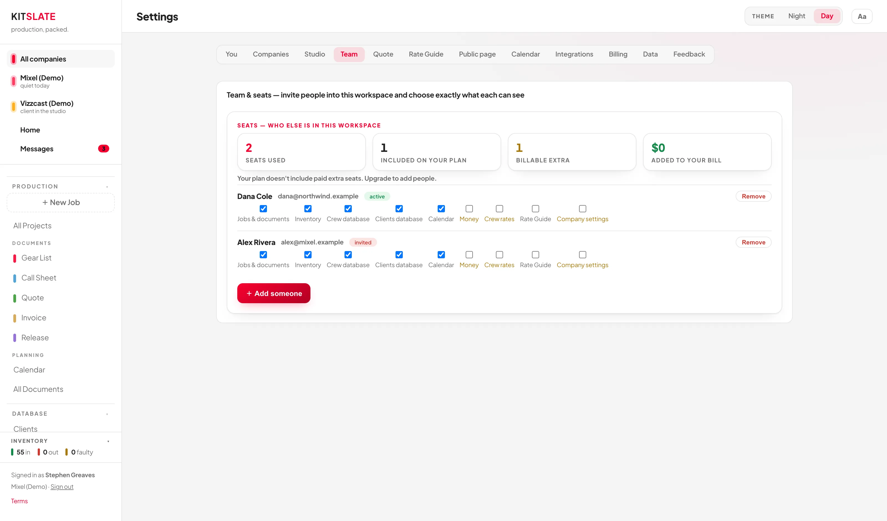
Task: Remove Dana Cole from the workspace
Action: pos(753,196)
